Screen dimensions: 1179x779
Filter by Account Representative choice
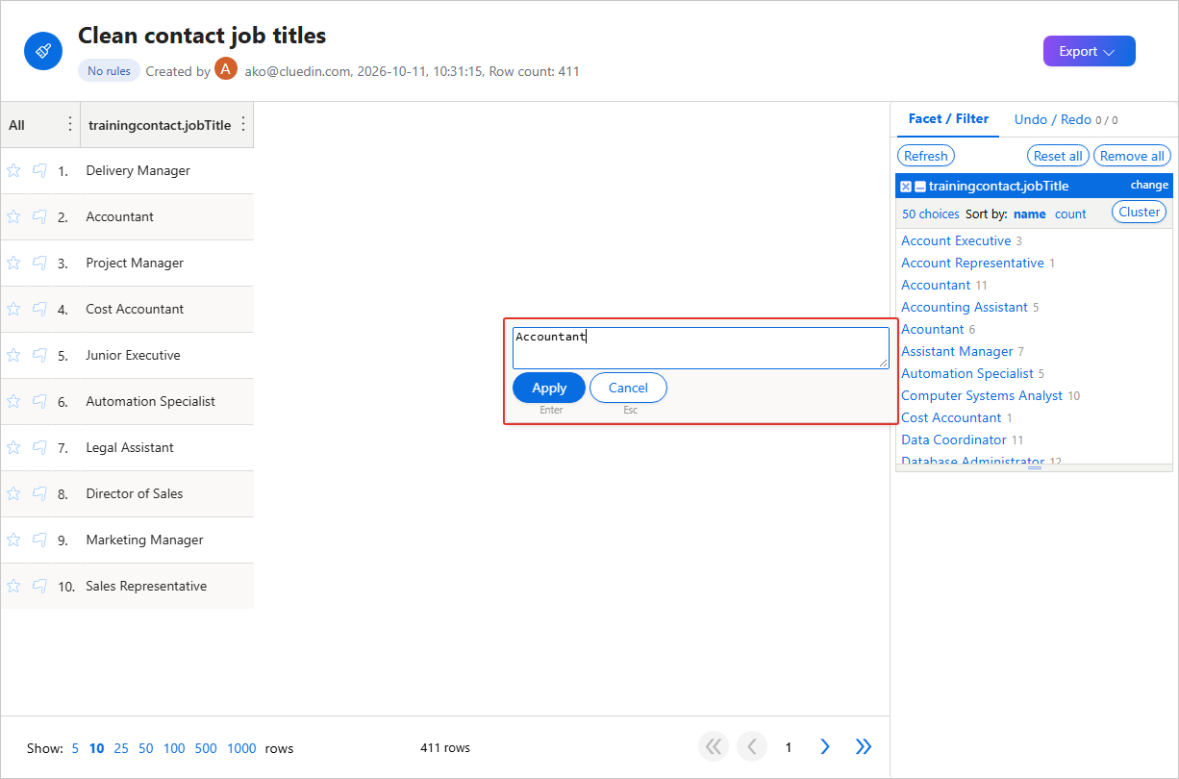tap(972, 263)
